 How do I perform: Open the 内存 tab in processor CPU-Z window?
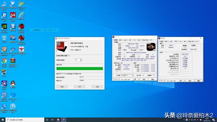[130, 40]
